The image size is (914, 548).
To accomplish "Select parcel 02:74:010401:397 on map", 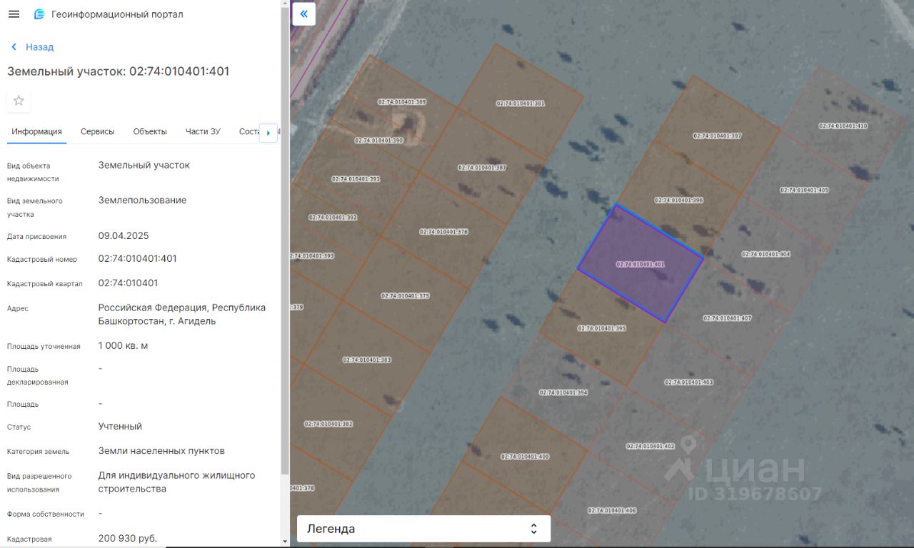I will (x=717, y=136).
